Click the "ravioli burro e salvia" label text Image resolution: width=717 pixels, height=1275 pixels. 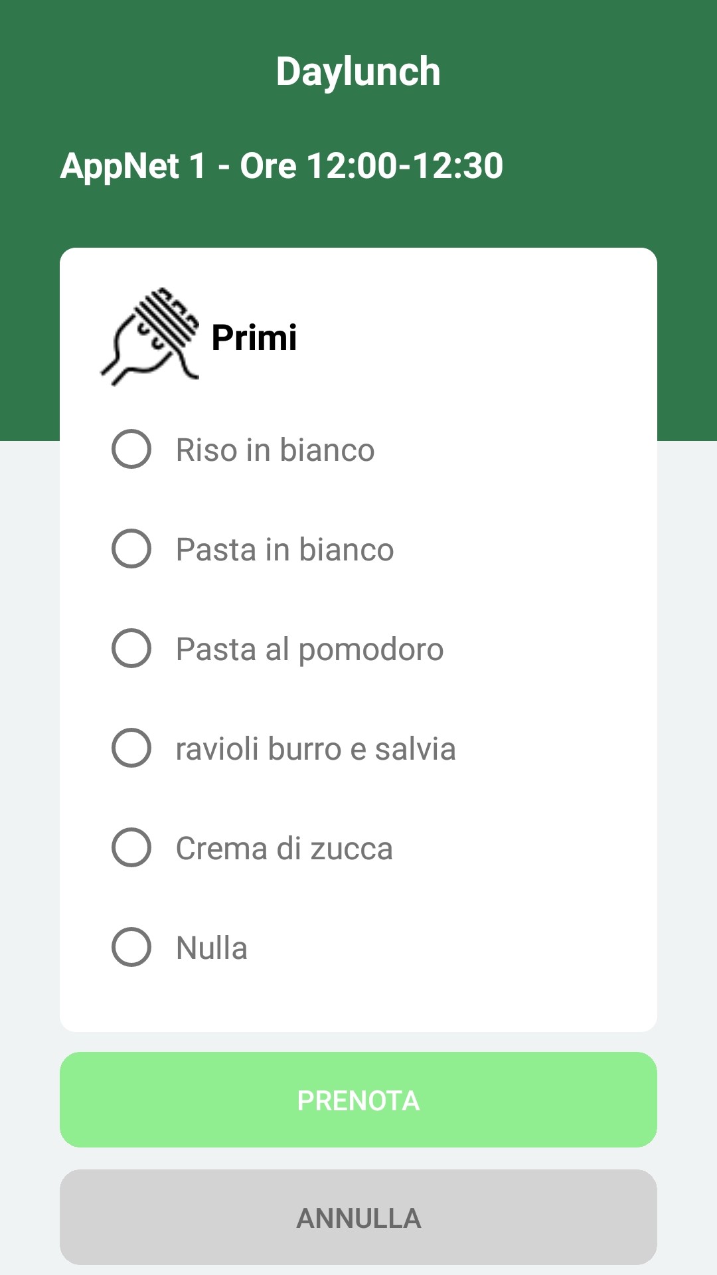(x=315, y=749)
